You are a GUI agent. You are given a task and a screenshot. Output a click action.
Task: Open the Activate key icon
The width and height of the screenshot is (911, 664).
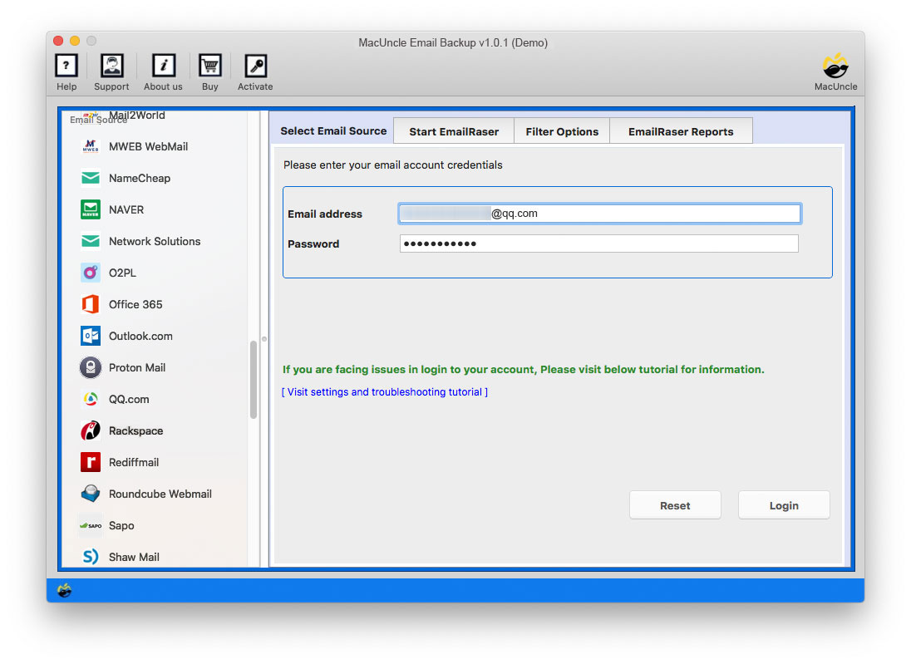254,71
